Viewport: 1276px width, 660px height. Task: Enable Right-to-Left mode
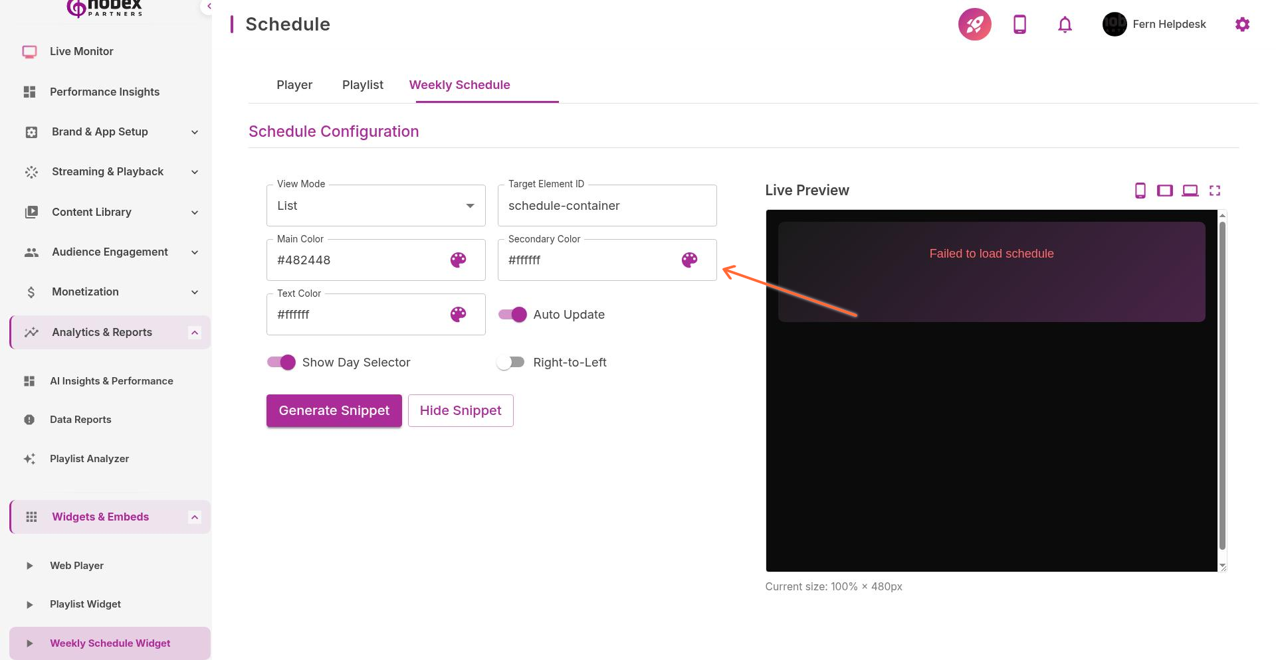point(510,363)
